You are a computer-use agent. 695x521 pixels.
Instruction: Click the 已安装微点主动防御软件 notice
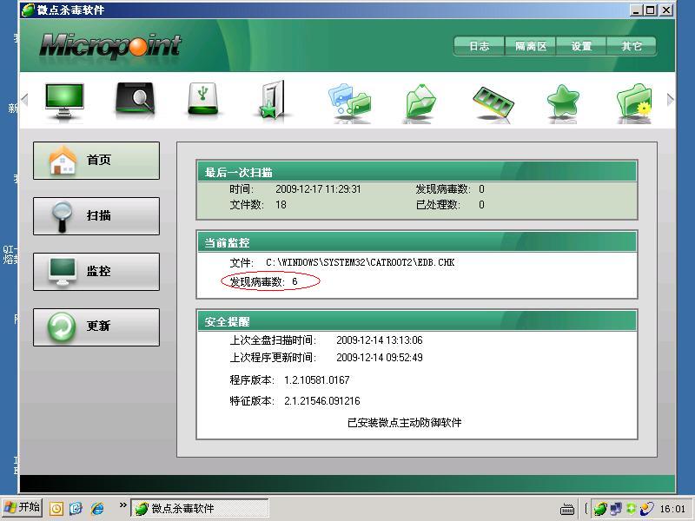[404, 423]
